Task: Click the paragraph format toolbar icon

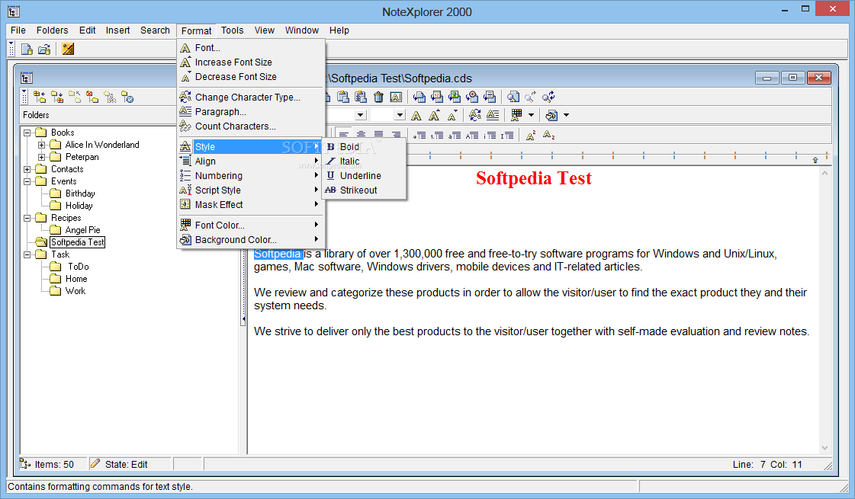Action: coord(493,116)
